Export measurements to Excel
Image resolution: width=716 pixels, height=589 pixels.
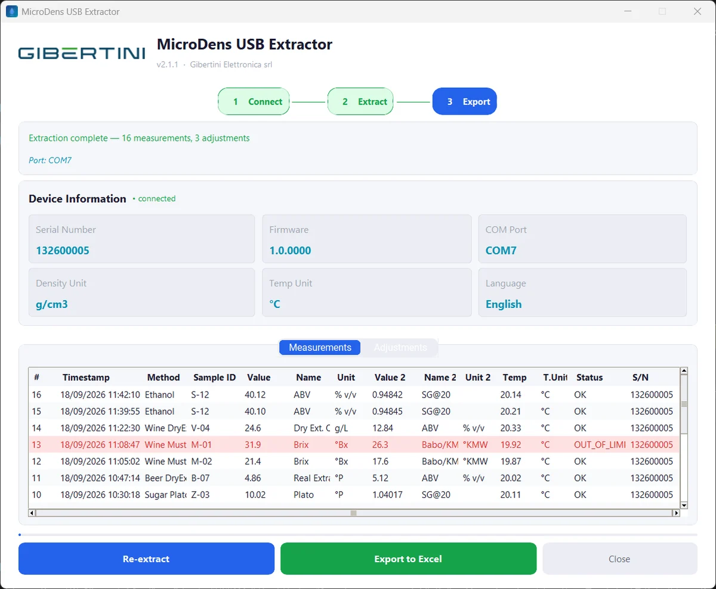[x=408, y=559]
